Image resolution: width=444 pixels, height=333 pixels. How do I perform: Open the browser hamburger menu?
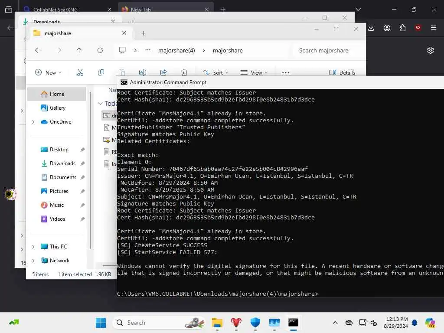pos(433,28)
